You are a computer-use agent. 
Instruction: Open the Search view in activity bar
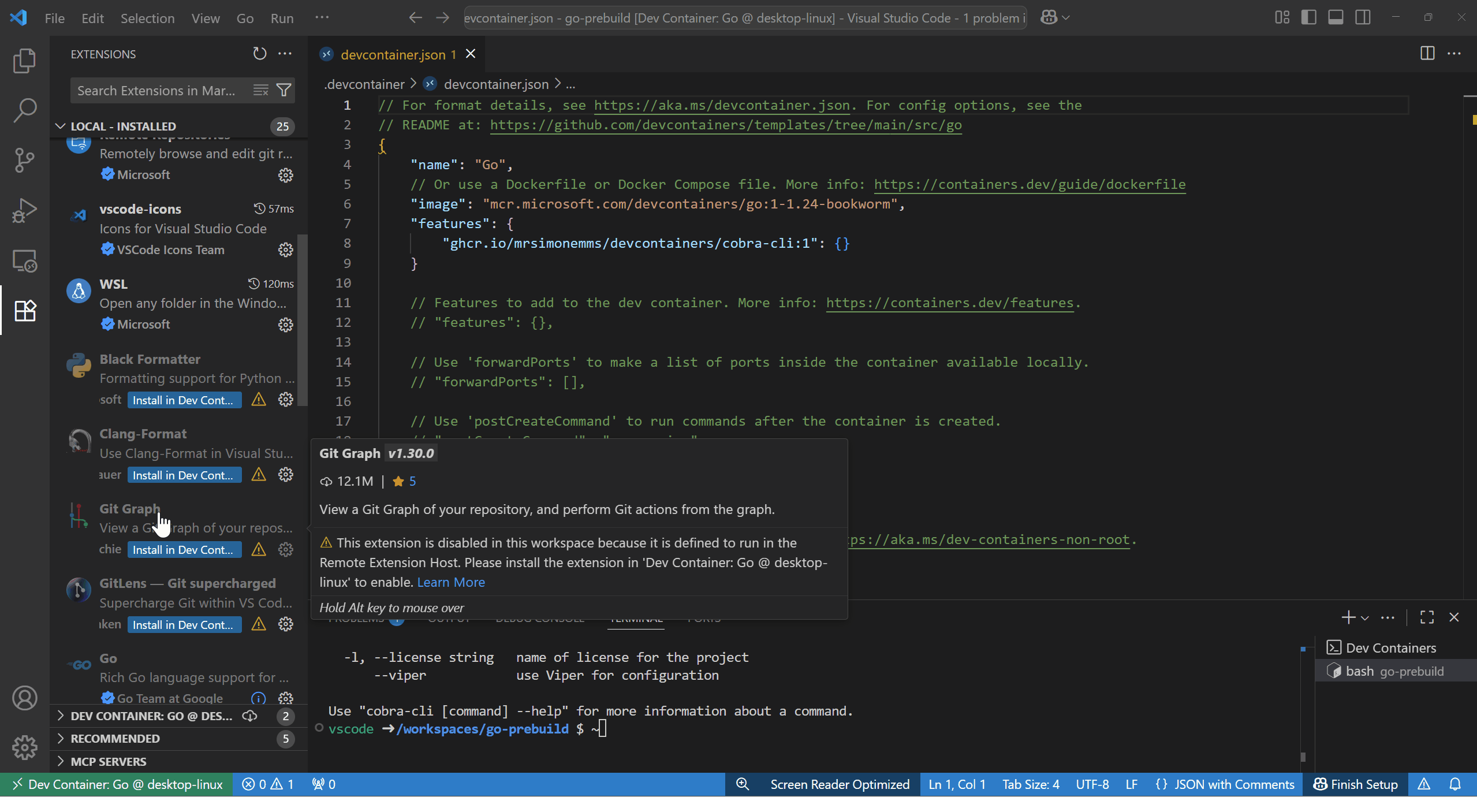point(24,110)
